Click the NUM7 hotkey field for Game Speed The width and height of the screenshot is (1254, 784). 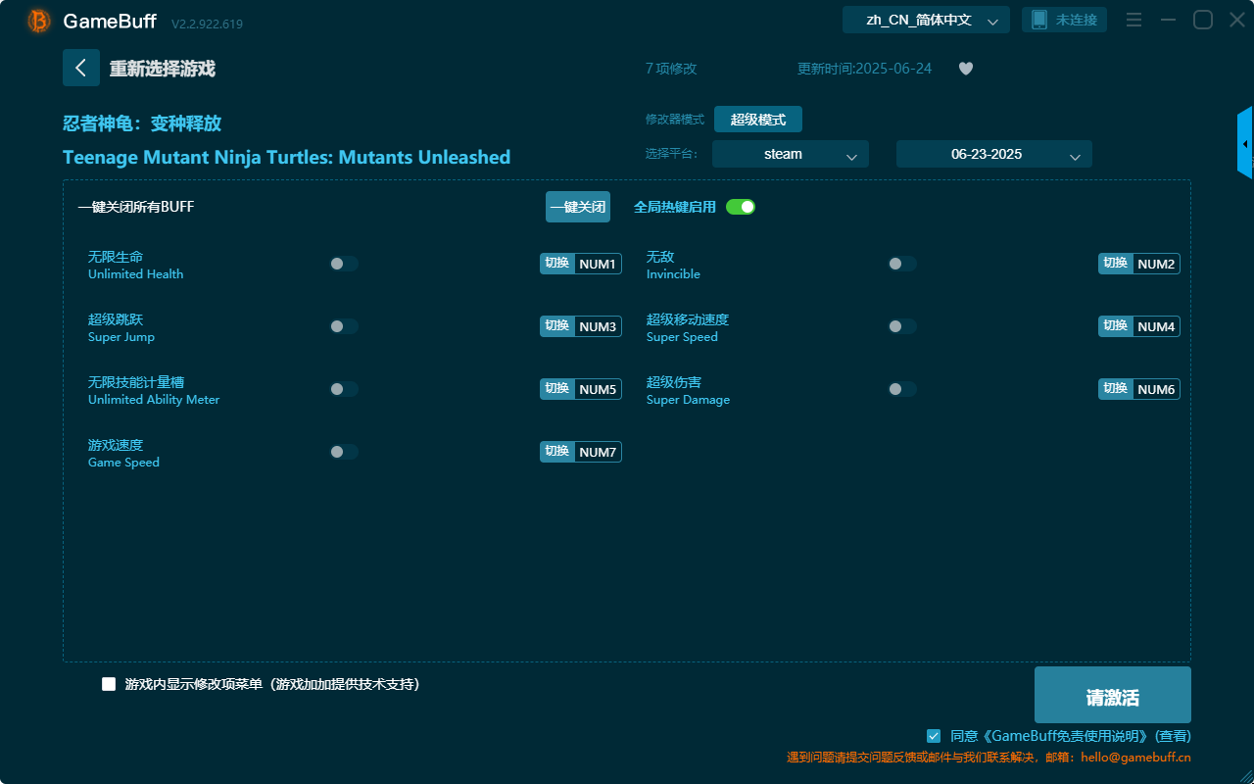[x=598, y=452]
